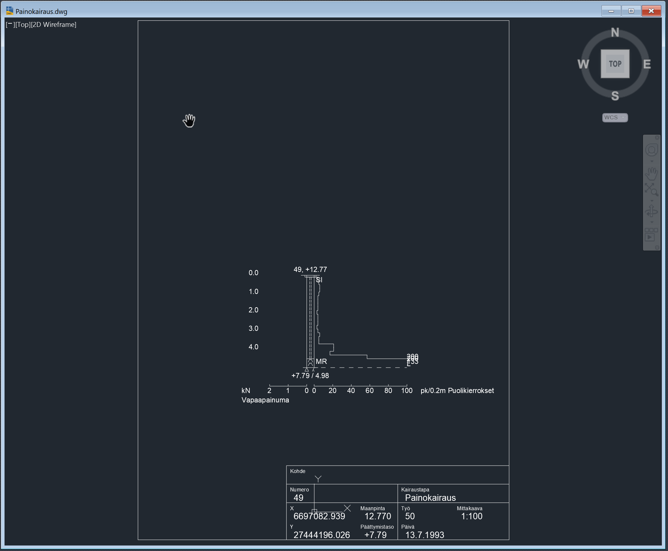668x551 pixels.
Task: Click the Painokairaus.dwg title bar icon
Action: pyautogui.click(x=9, y=11)
